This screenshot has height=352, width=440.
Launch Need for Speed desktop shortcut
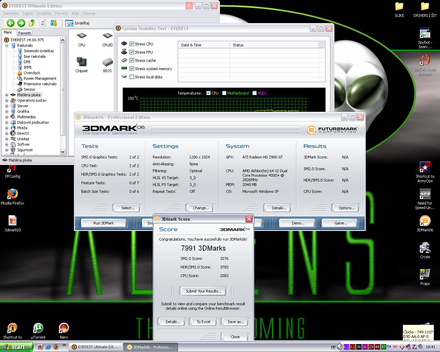(425, 199)
